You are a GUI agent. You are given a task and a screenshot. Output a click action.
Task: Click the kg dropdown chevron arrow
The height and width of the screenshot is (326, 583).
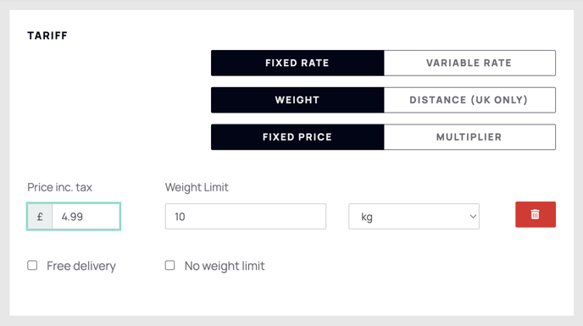473,216
